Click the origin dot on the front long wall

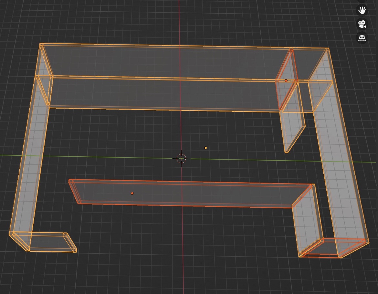[x=132, y=193]
